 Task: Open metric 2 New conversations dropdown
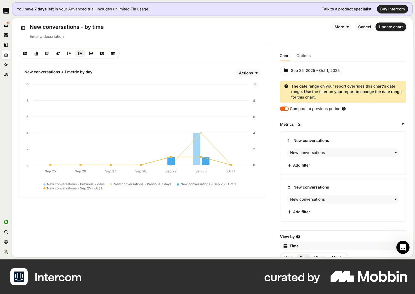tap(343, 199)
